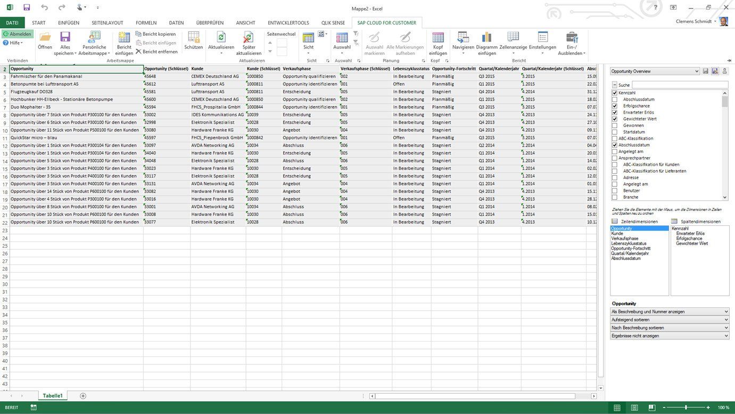Click Bericht einfügen icon

[124, 37]
